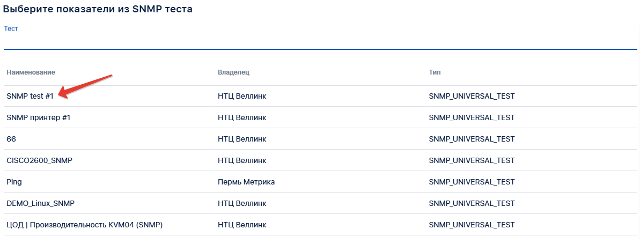The height and width of the screenshot is (244, 640).
Task: Click the "Владелец" column header
Action: pos(233,72)
